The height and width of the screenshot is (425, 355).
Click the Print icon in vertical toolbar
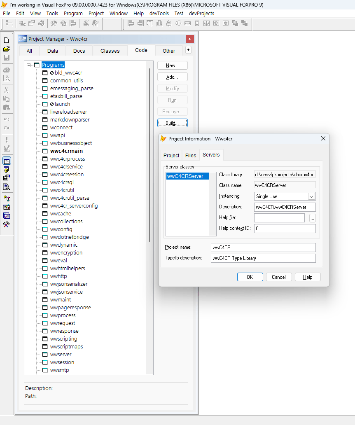(7, 70)
